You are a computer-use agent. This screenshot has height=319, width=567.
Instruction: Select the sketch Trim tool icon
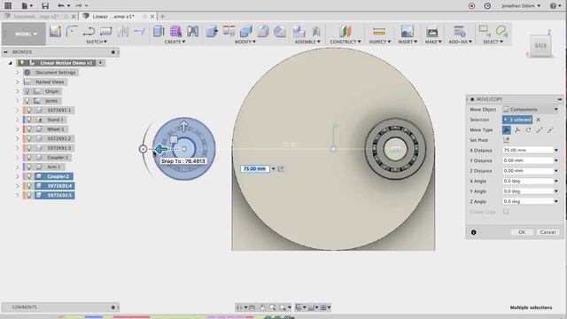click(139, 32)
